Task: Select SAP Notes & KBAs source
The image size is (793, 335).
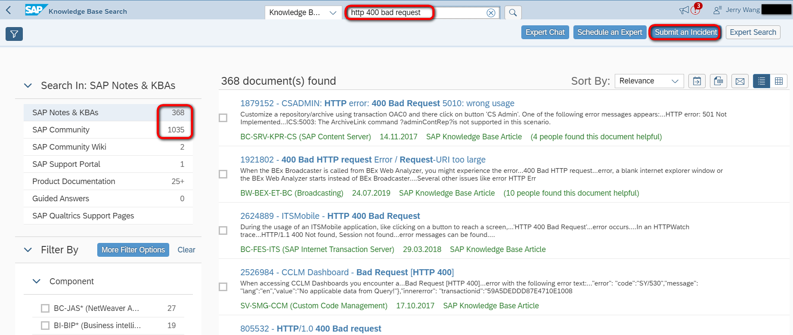Action: [108, 113]
